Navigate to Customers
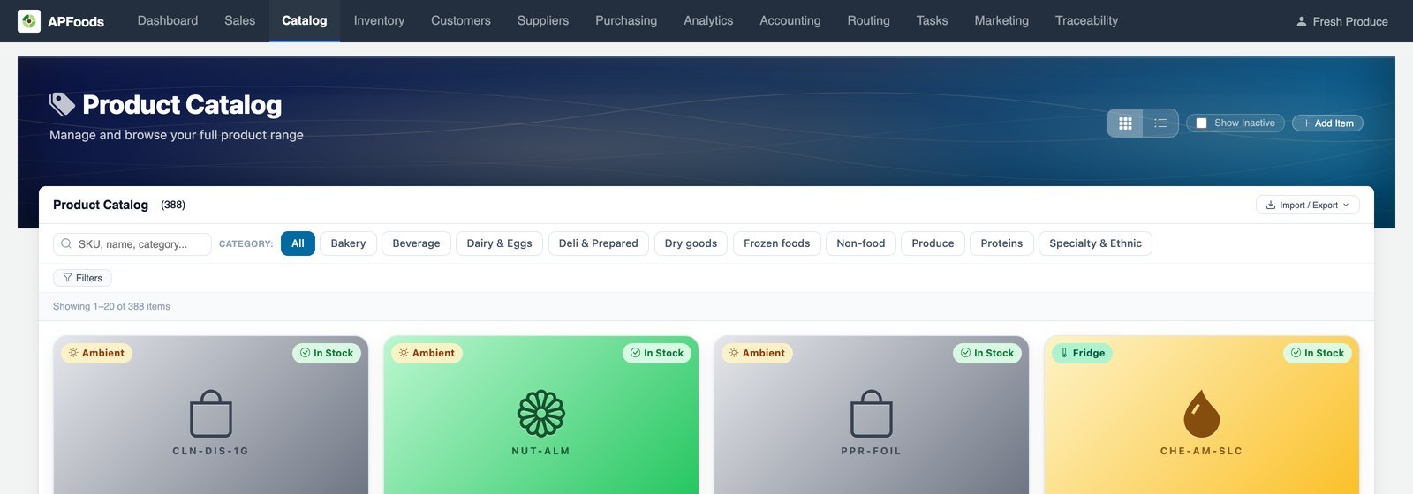This screenshot has width=1413, height=494. point(461,20)
